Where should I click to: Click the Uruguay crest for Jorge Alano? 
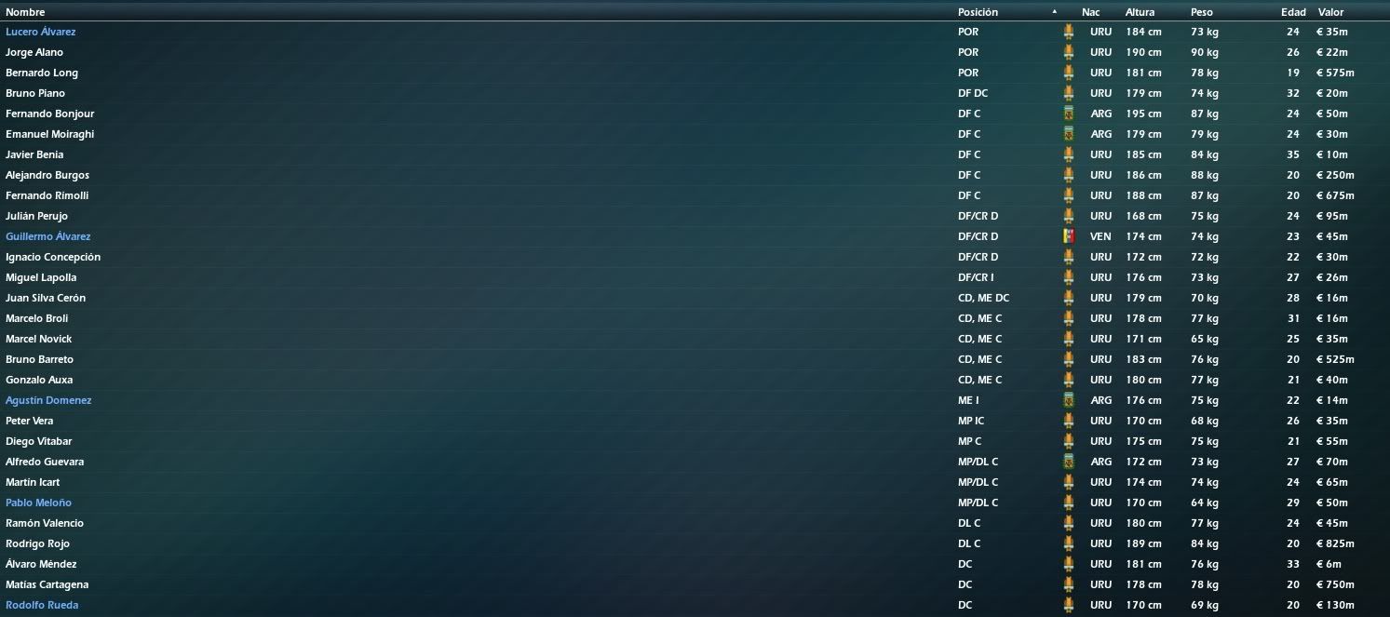pos(1069,52)
